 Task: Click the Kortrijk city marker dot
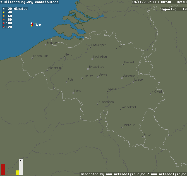pos(47,70)
